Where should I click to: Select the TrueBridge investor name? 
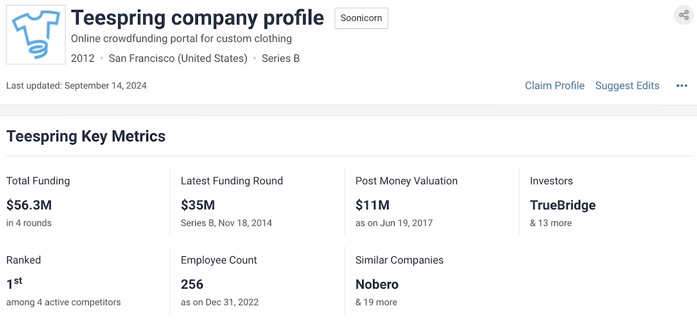[x=563, y=205]
